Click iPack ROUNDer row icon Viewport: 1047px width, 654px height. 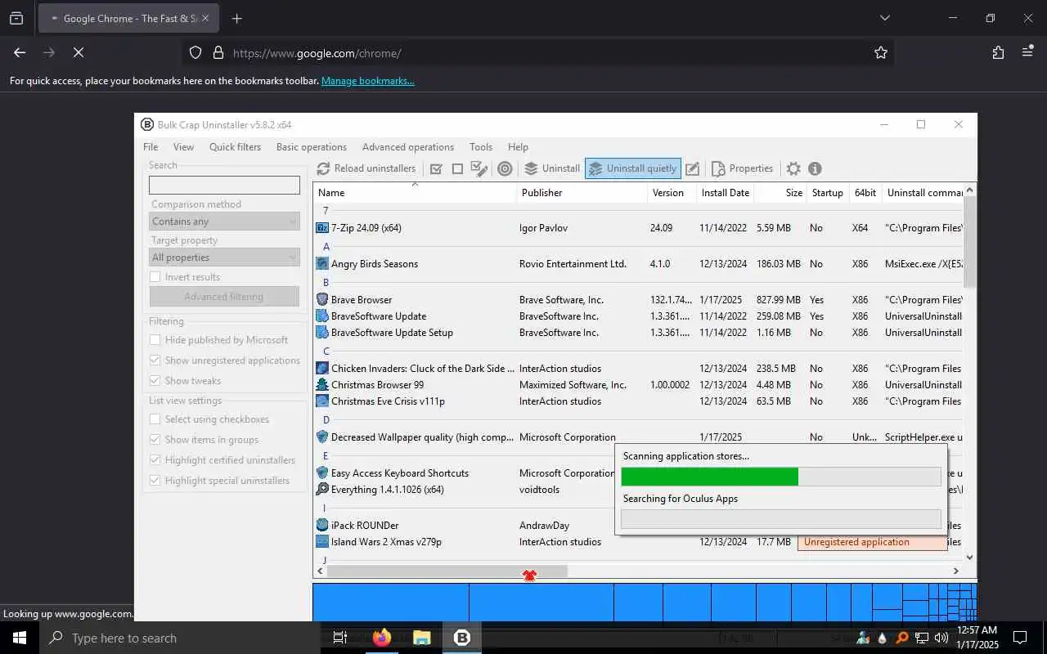coord(322,526)
